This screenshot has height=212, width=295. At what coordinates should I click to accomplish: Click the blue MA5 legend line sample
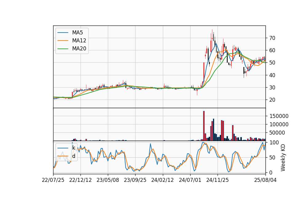[x=63, y=33]
